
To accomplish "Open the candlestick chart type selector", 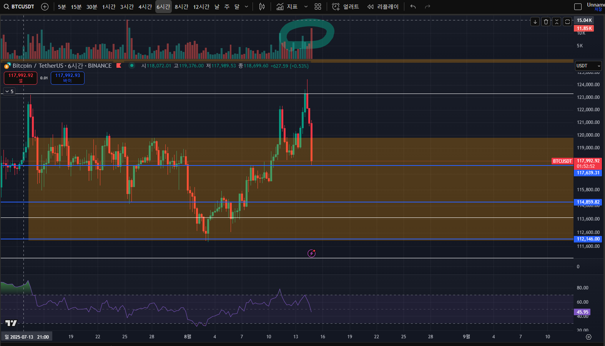I will [x=262, y=7].
